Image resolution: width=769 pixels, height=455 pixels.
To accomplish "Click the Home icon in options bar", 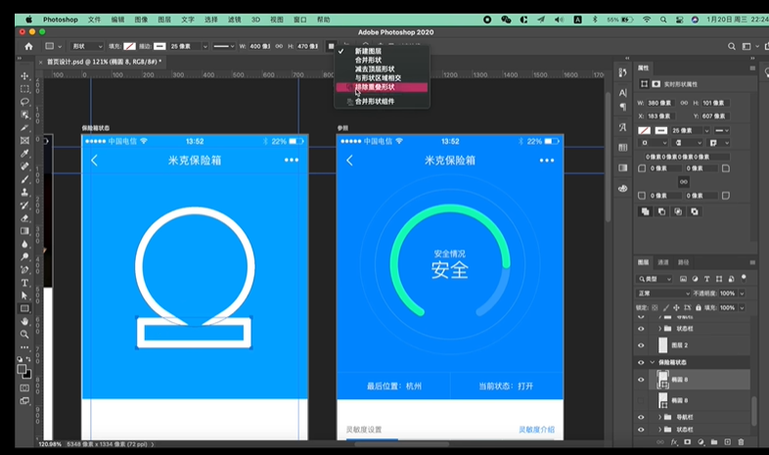I will click(x=28, y=46).
